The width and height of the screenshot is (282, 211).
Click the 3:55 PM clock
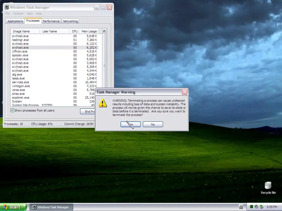tap(272, 207)
